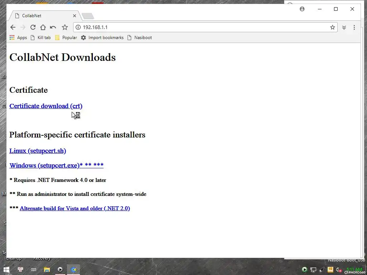Open the user profile icon in title bar

(302, 9)
